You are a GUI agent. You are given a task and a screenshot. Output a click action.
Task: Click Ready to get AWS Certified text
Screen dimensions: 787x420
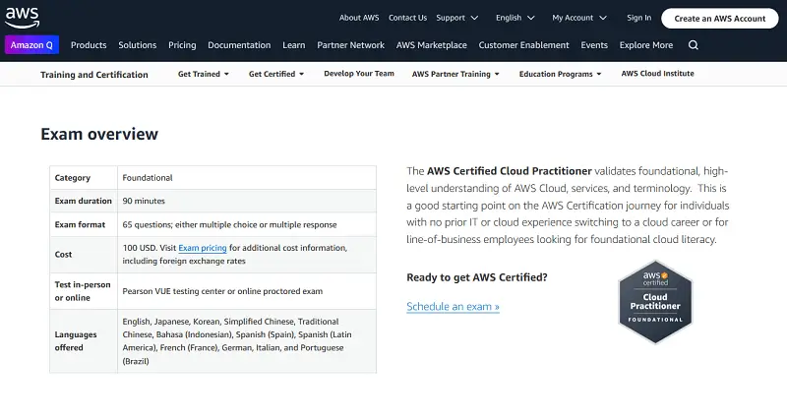477,277
